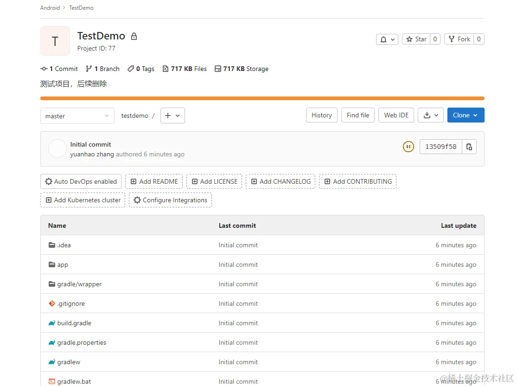Click the build.gradle file icon
517x386 pixels.
click(51, 323)
